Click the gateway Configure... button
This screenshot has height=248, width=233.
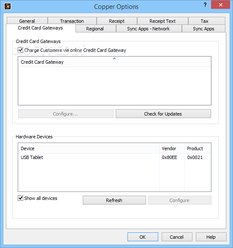[x=66, y=114]
